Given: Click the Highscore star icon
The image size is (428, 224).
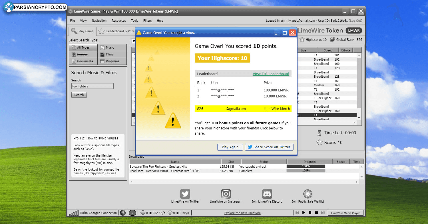Looking at the screenshot, I should [302, 40].
